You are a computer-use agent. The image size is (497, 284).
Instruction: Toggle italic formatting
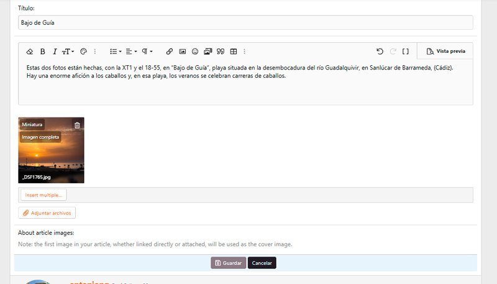tap(55, 52)
